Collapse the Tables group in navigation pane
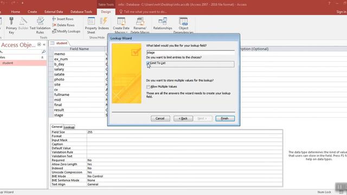Viewport: 347px width, 195px height. pyautogui.click(x=42, y=57)
